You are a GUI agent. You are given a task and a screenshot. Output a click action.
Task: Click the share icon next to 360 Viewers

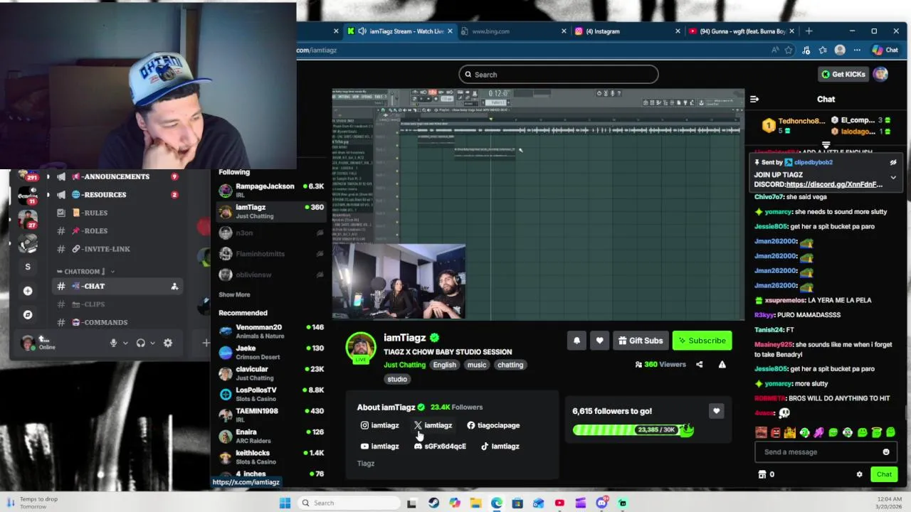pos(699,365)
